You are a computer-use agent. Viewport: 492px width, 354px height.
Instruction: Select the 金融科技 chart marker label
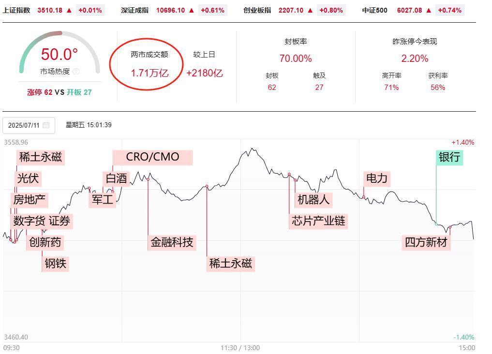[x=172, y=242]
